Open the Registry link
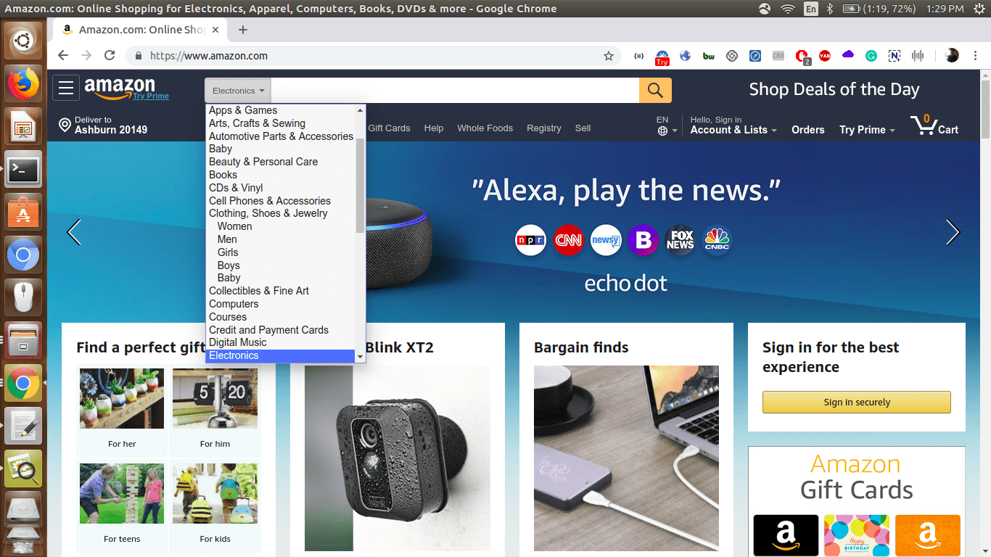Viewport: 991px width, 557px height. tap(543, 128)
